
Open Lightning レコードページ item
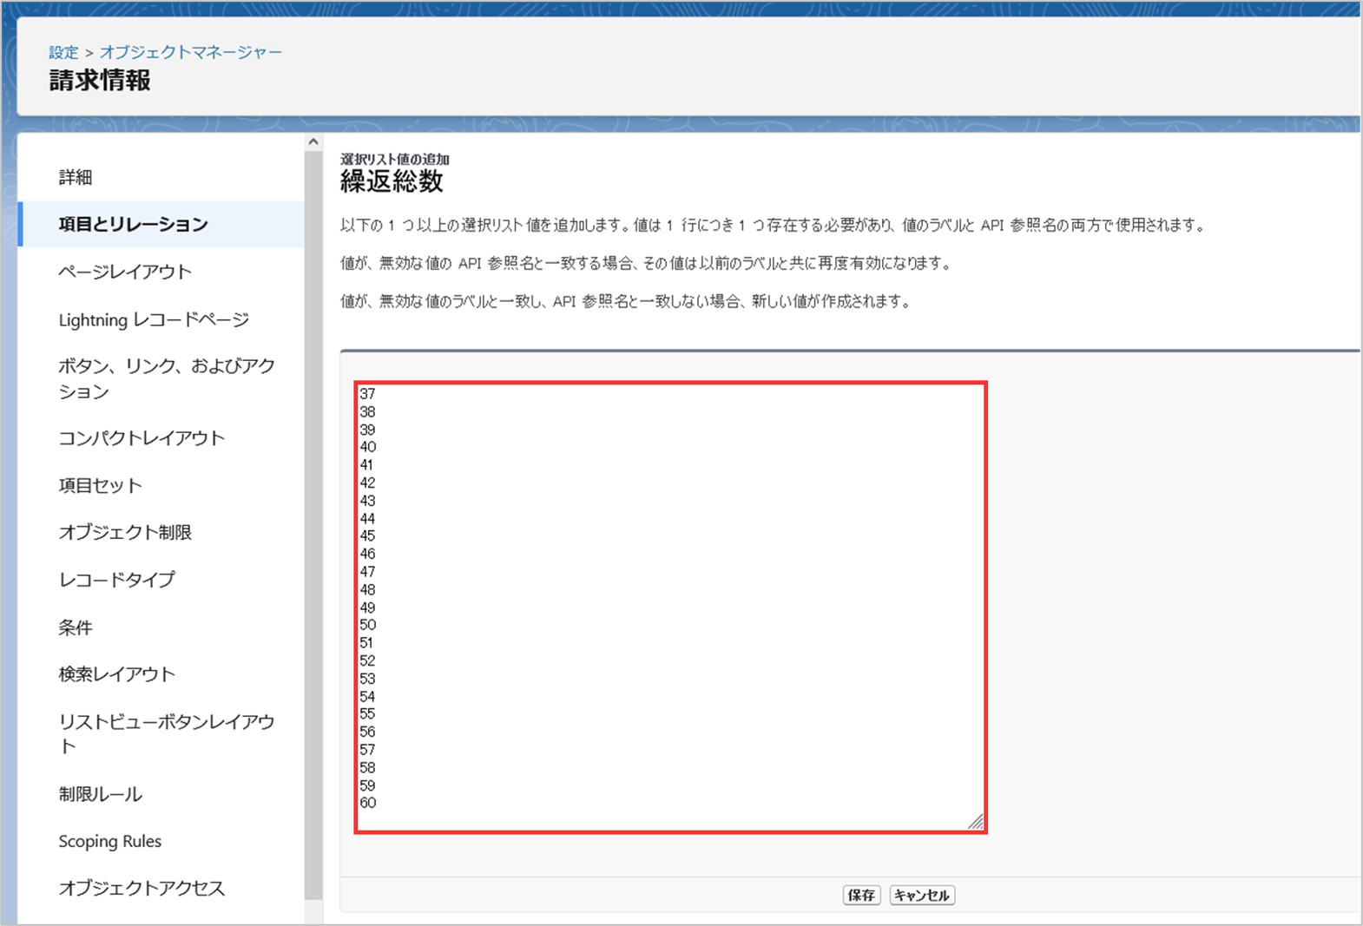tap(154, 320)
